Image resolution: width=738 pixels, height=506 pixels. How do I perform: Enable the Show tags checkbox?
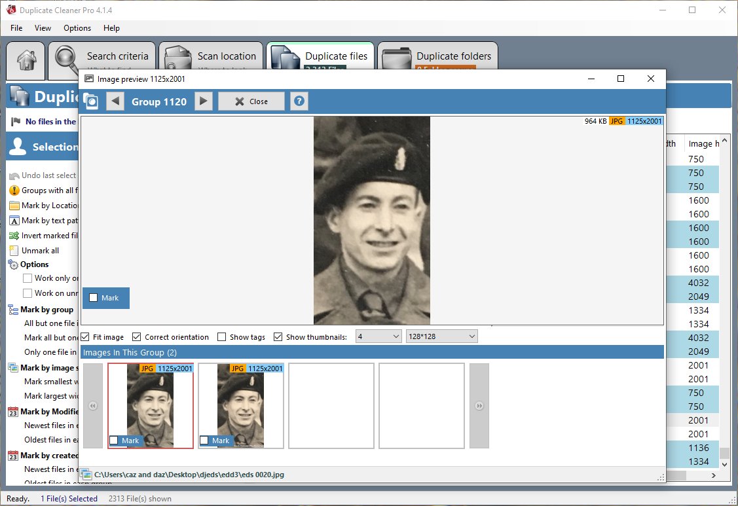222,337
